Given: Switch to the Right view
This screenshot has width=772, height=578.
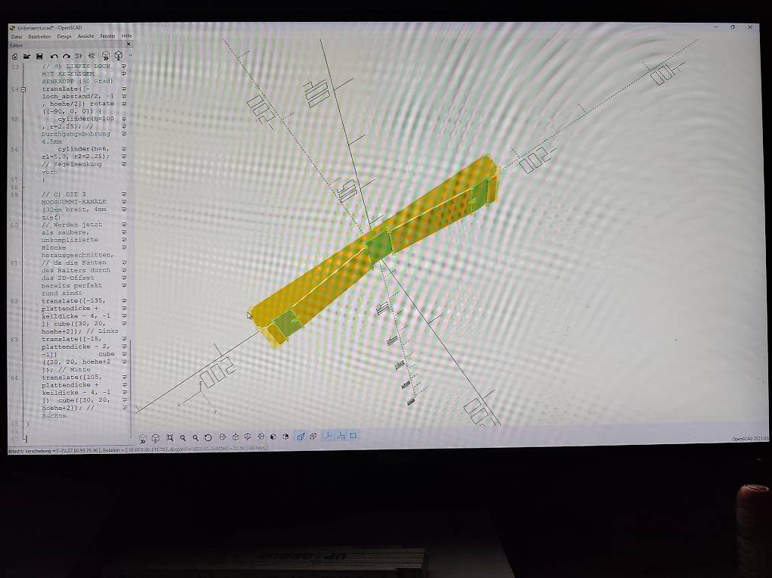Looking at the screenshot, I should pos(223,437).
